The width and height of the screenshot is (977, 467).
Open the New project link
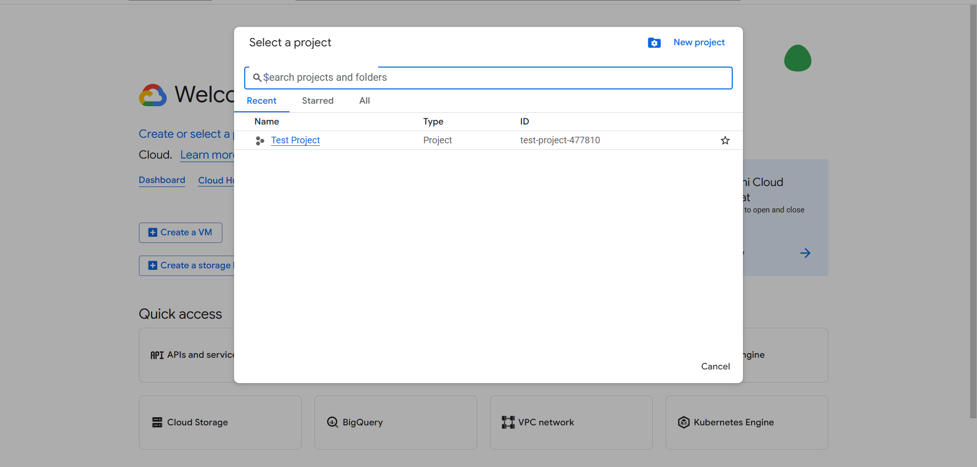(x=699, y=42)
